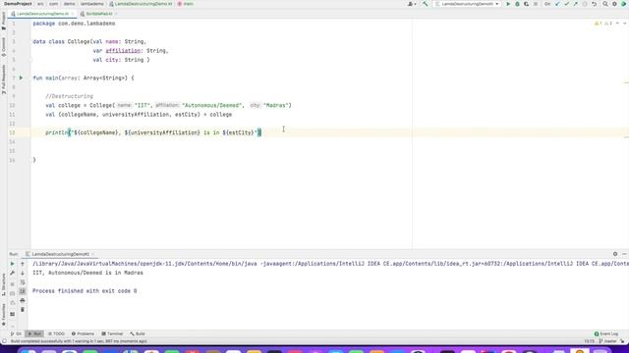Image resolution: width=629 pixels, height=353 pixels.
Task: Click lambademo in the breadcrumb bar
Action: tap(91, 4)
